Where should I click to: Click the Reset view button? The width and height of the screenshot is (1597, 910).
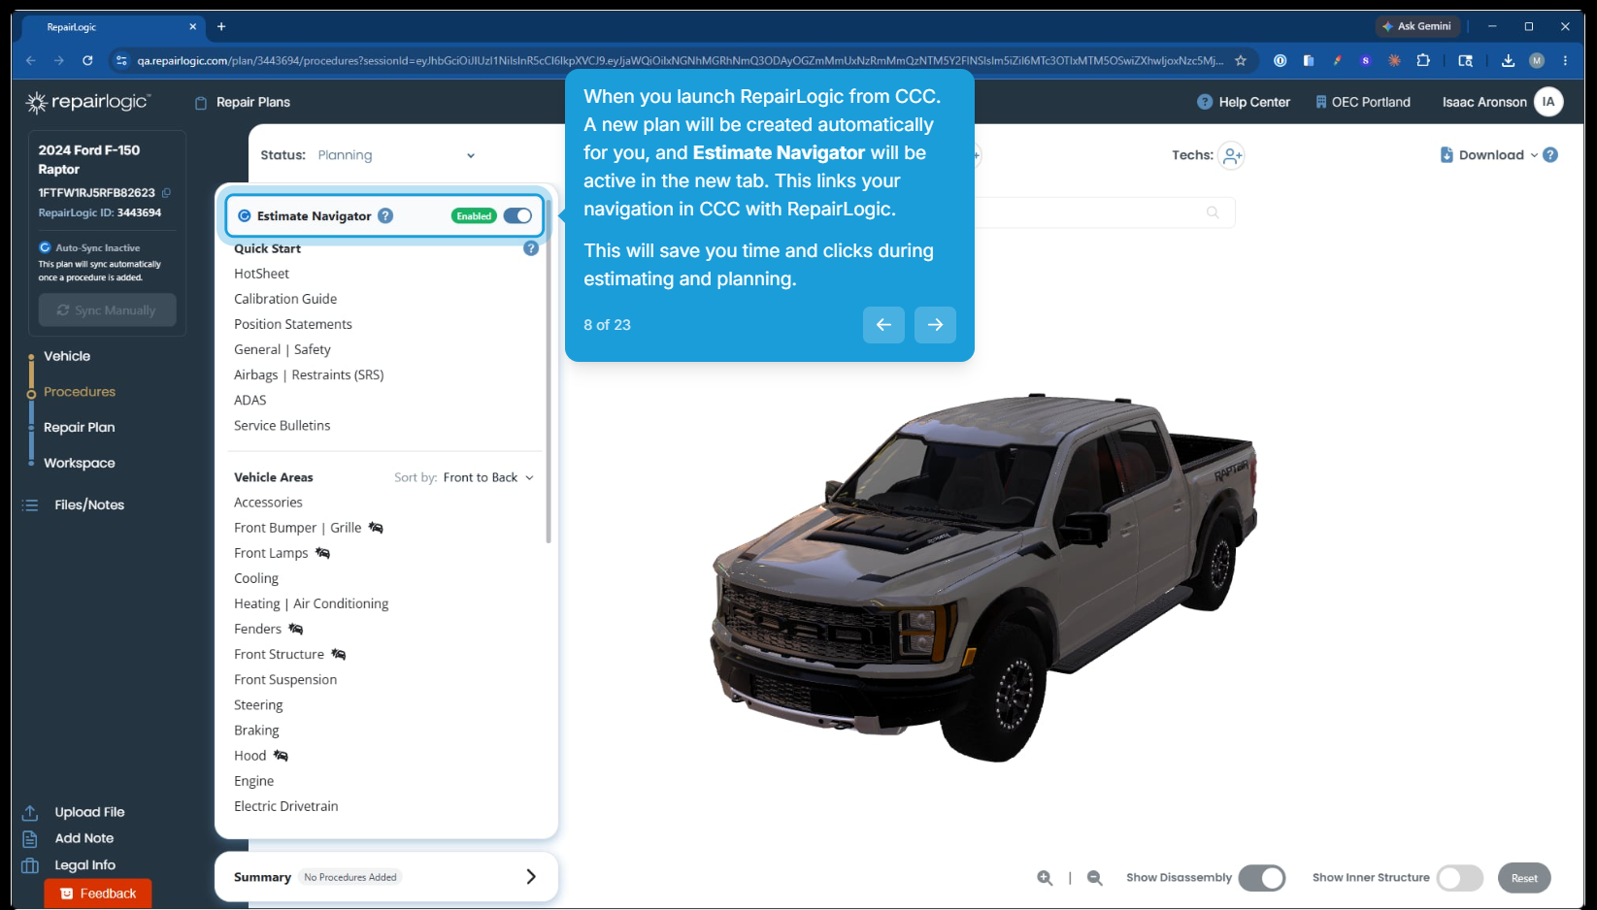1524,878
